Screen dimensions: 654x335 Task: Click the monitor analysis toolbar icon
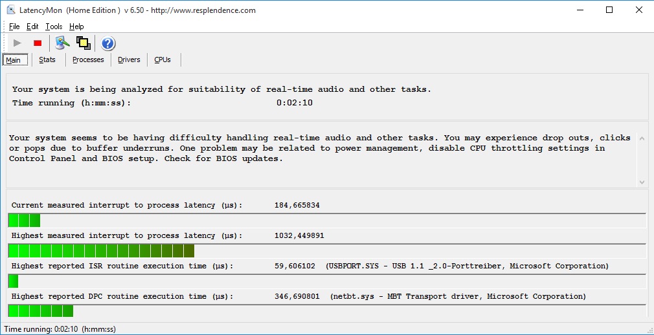click(62, 43)
